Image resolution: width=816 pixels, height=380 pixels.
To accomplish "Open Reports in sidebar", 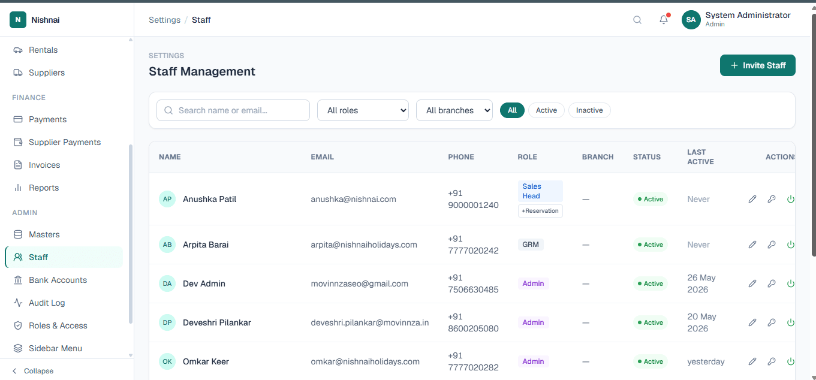I will click(64, 188).
